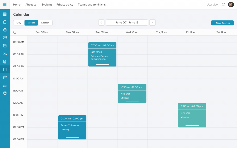Open the Booking menu item
This screenshot has width=237, height=148.
(x=46, y=5)
